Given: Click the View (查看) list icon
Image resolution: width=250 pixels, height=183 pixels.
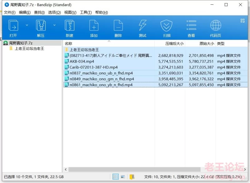Looking at the screenshot, I should pos(191,25).
